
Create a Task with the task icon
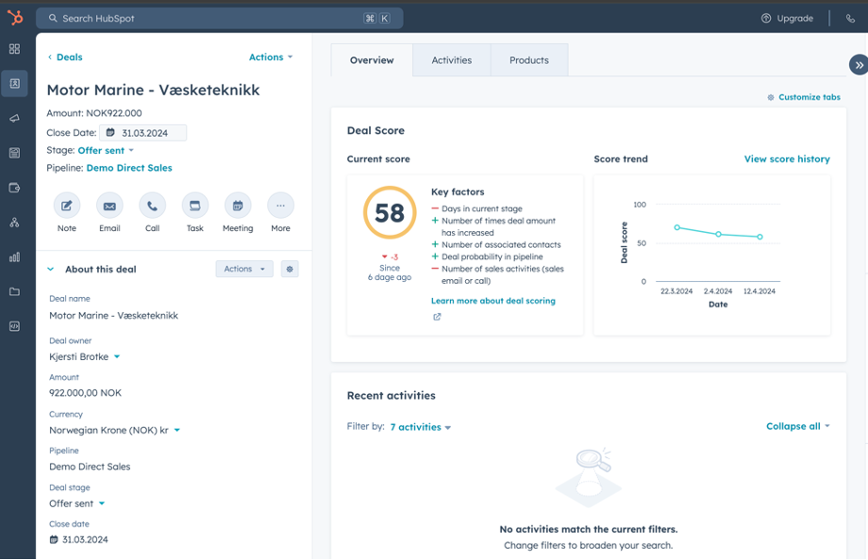[195, 206]
